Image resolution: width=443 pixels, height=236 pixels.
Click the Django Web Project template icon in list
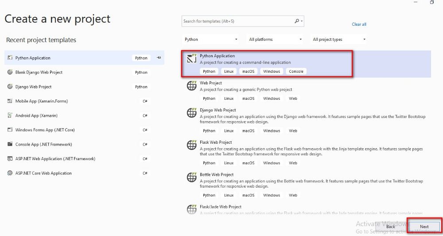(x=192, y=113)
